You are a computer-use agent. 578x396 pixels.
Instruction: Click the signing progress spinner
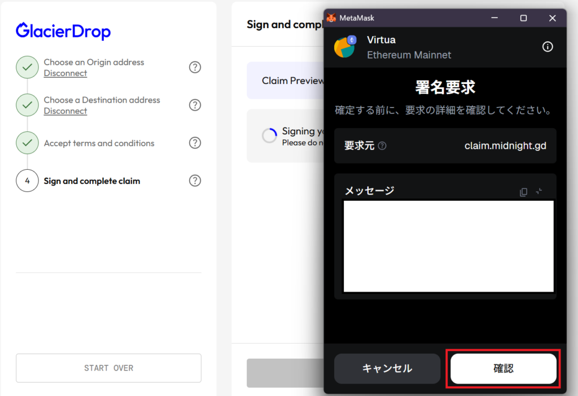click(269, 135)
